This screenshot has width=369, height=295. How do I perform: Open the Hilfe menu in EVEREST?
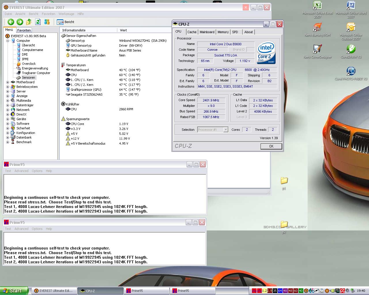(81, 14)
